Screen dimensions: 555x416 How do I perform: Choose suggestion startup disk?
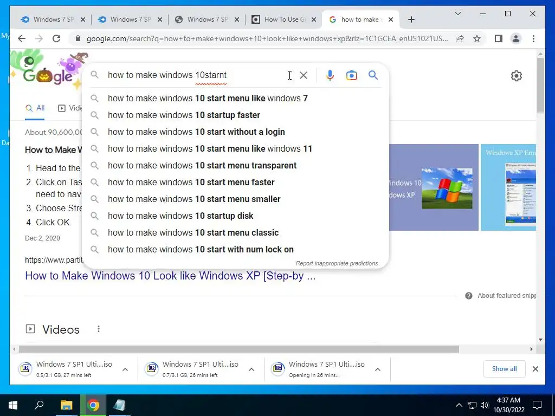click(235, 216)
